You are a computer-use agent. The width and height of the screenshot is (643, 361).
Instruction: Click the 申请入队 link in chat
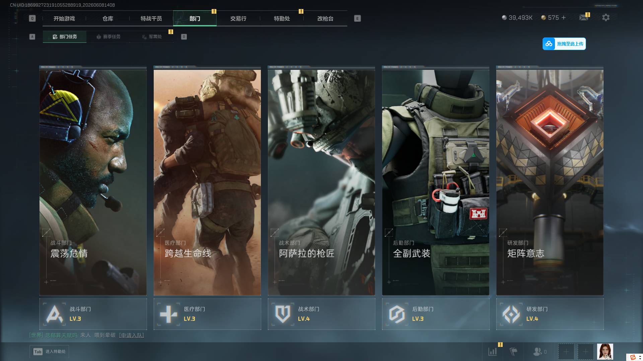click(x=131, y=335)
